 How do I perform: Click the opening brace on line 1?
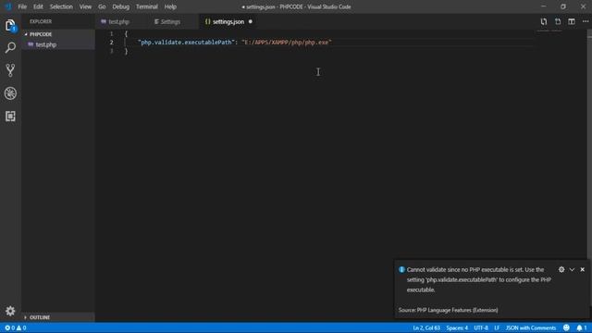[x=126, y=33]
